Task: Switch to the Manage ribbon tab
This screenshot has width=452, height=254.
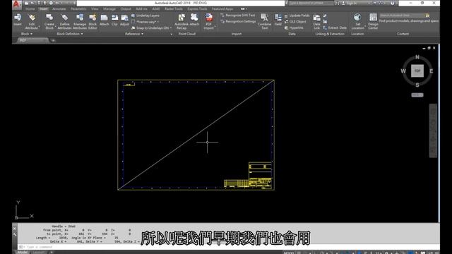Action: pos(109,9)
